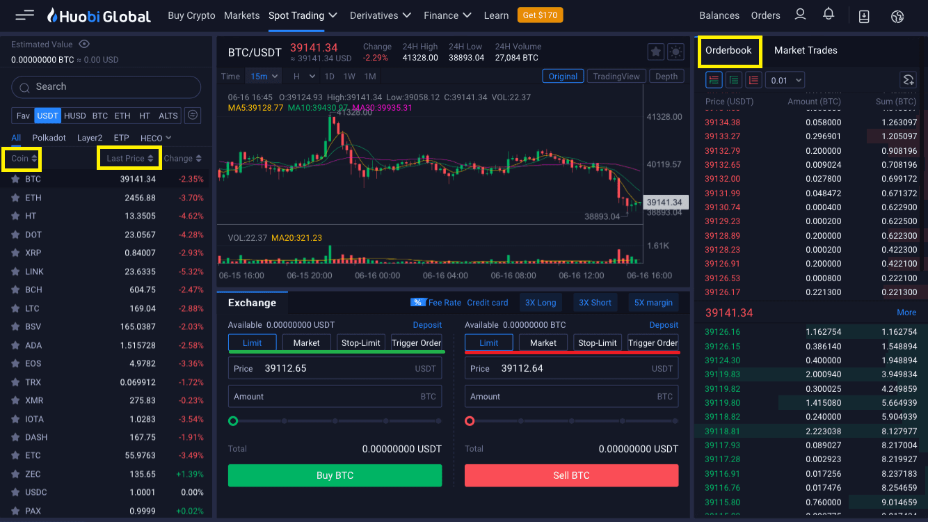Click the sell Price input field
The width and height of the screenshot is (928, 522).
pyautogui.click(x=572, y=368)
